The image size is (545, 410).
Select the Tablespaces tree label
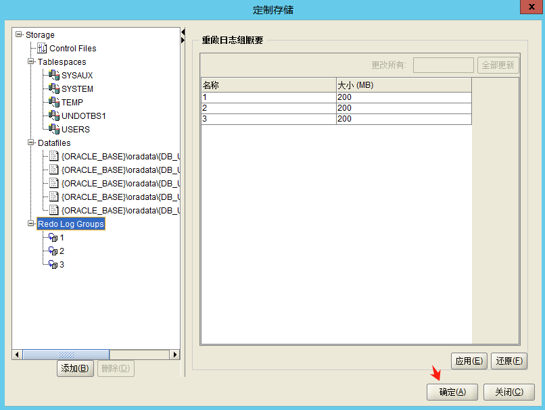[62, 61]
